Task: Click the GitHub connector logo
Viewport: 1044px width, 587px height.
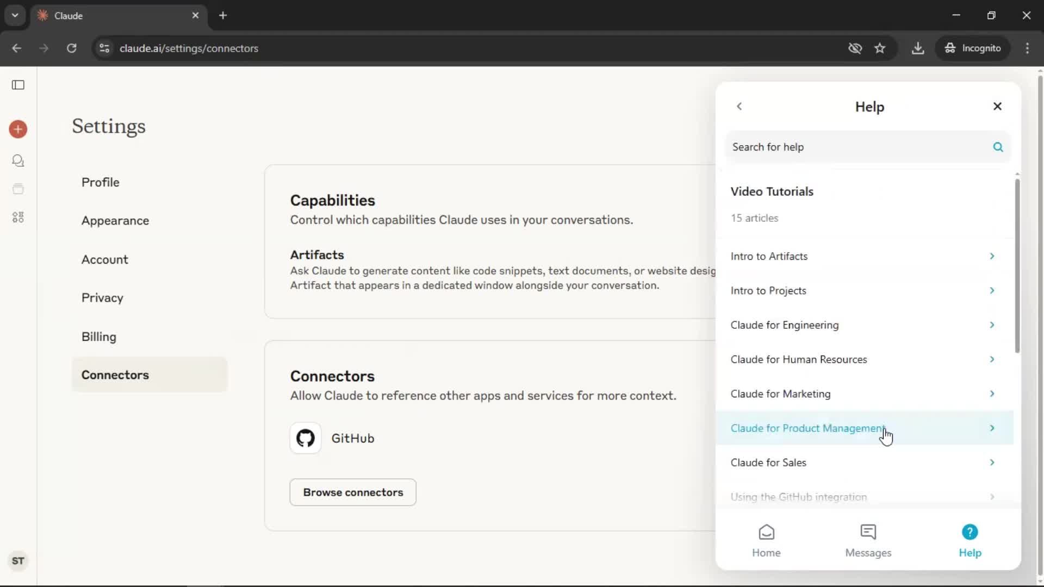Action: [306, 438]
